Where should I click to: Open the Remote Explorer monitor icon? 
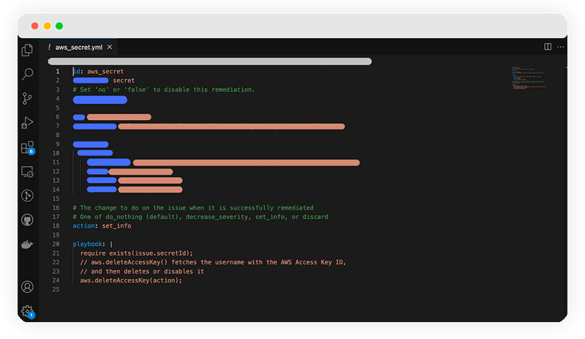27,171
